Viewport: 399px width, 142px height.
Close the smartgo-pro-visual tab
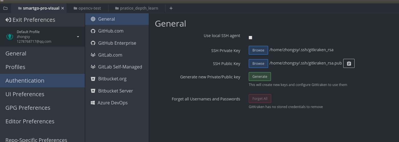pyautogui.click(x=63, y=8)
